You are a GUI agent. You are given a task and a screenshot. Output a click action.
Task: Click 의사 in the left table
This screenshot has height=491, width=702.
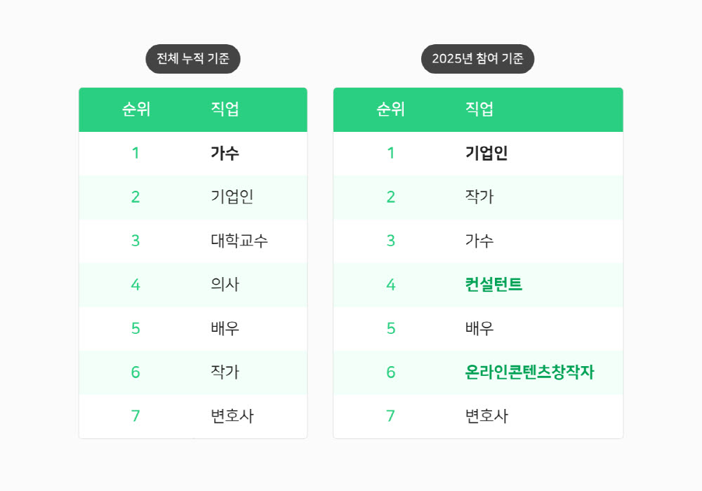[x=225, y=284]
